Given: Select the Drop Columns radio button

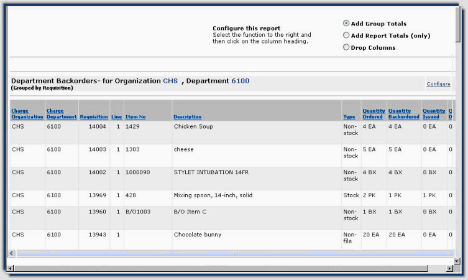Looking at the screenshot, I should click(346, 47).
